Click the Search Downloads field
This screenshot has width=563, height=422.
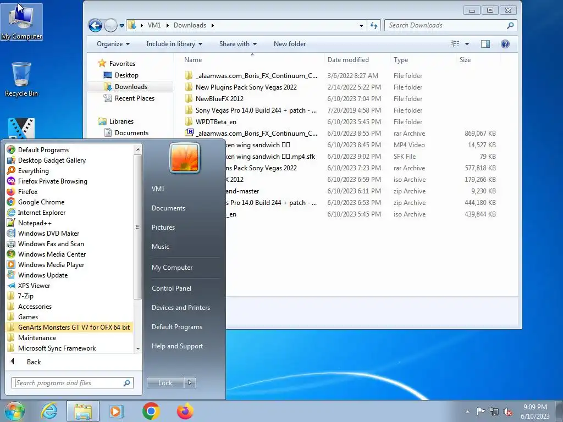(x=451, y=25)
